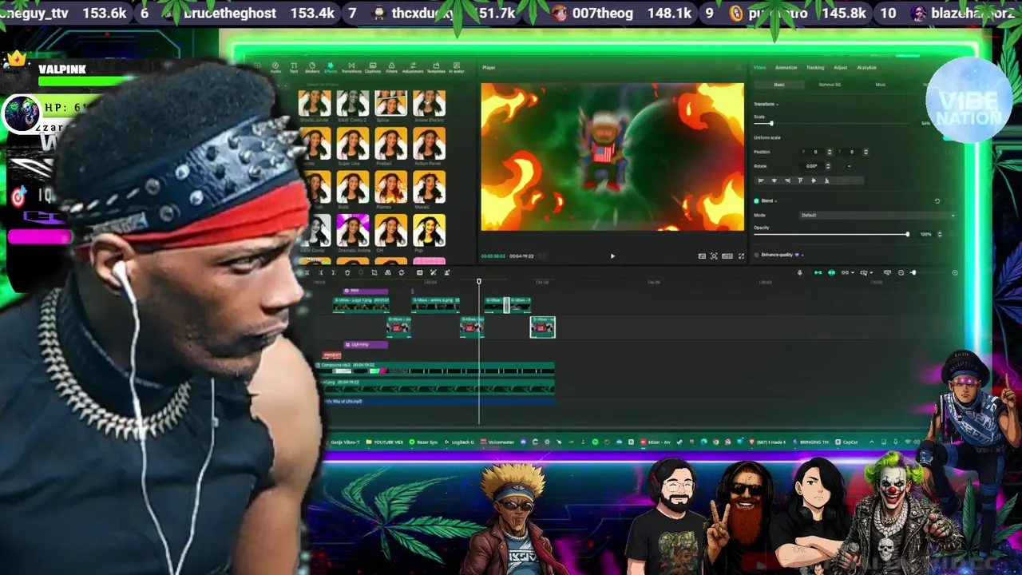Click the Player ratio icon
Screen dimensions: 1022x575
click(x=727, y=256)
